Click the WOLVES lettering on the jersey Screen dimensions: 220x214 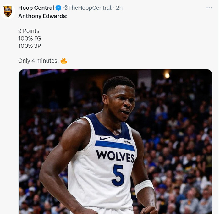pyautogui.click(x=115, y=156)
